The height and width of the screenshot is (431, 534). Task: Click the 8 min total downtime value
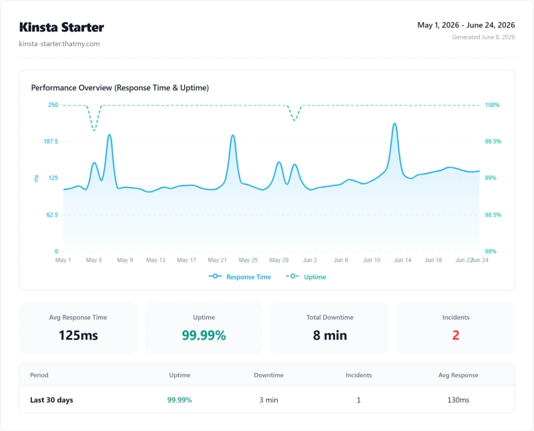(x=330, y=335)
